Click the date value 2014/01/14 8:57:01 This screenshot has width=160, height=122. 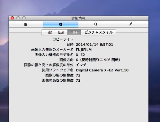click(94, 45)
